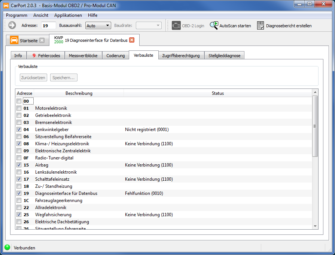Viewport: 335px width, 255px height.
Task: Enable the 01 Motorelektronik checkbox
Action: 19,108
